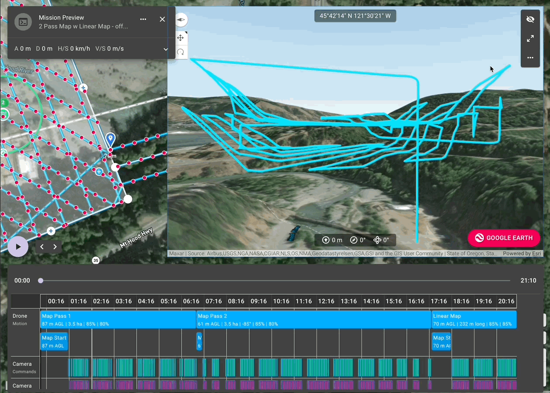Play the mission simulation
This screenshot has height=393, width=550.
pyautogui.click(x=18, y=247)
